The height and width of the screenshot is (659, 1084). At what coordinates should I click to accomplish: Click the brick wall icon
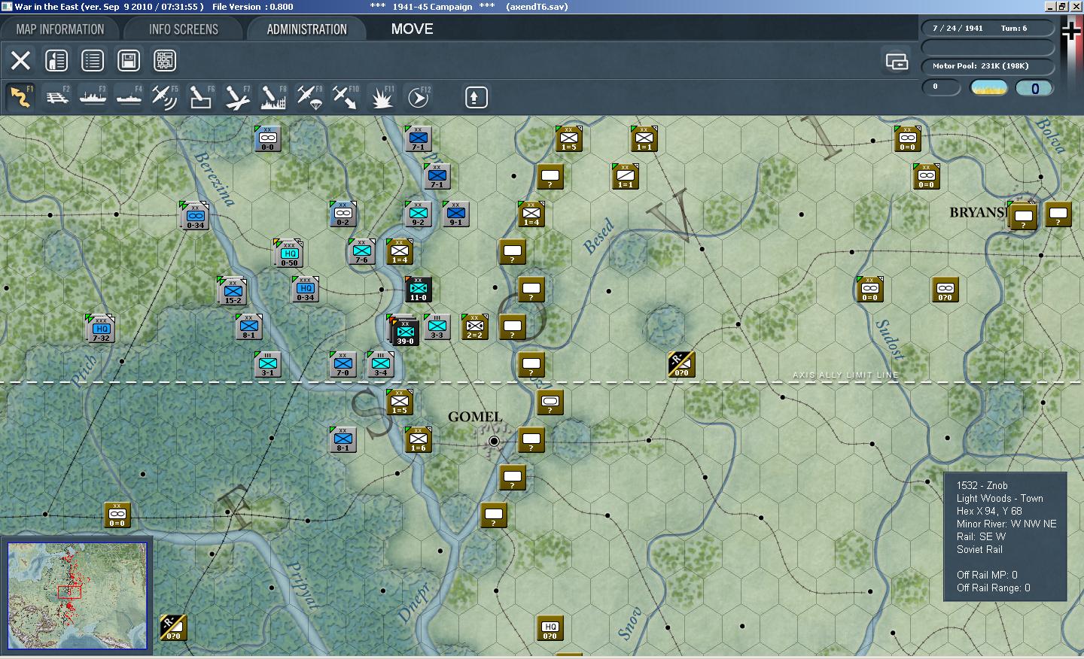coord(165,60)
